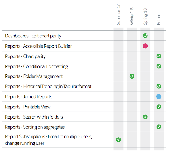This screenshot has width=171, height=153.
Task: Click the Reports - Printable View row label
Action: coord(28,107)
